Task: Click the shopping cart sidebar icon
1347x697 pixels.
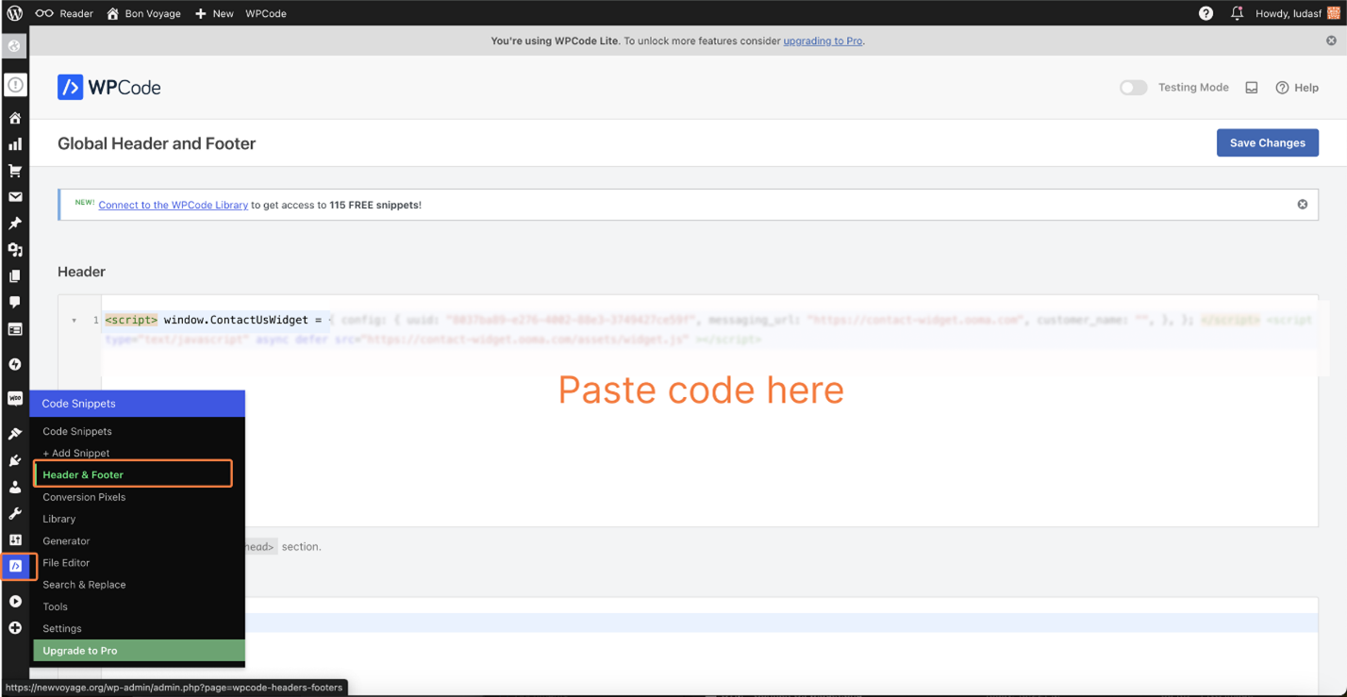Action: [x=15, y=171]
